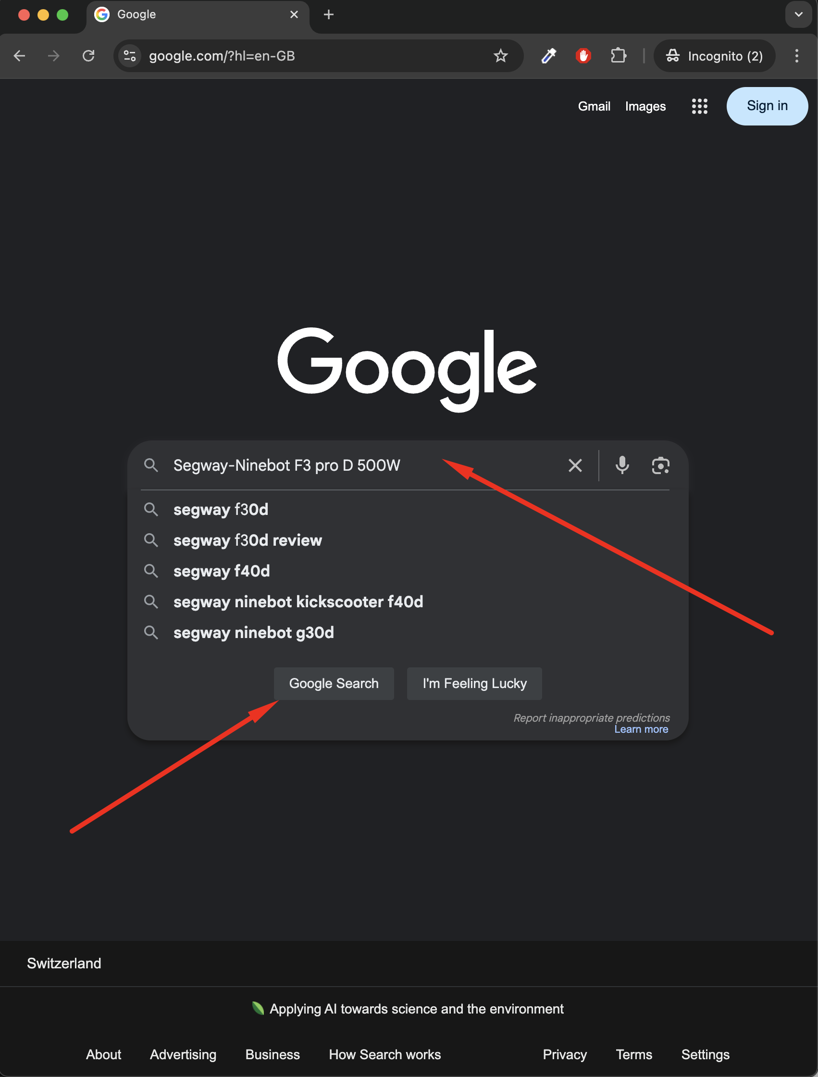Click the microphone voice search icon
Screen dimensions: 818x1077
click(622, 465)
